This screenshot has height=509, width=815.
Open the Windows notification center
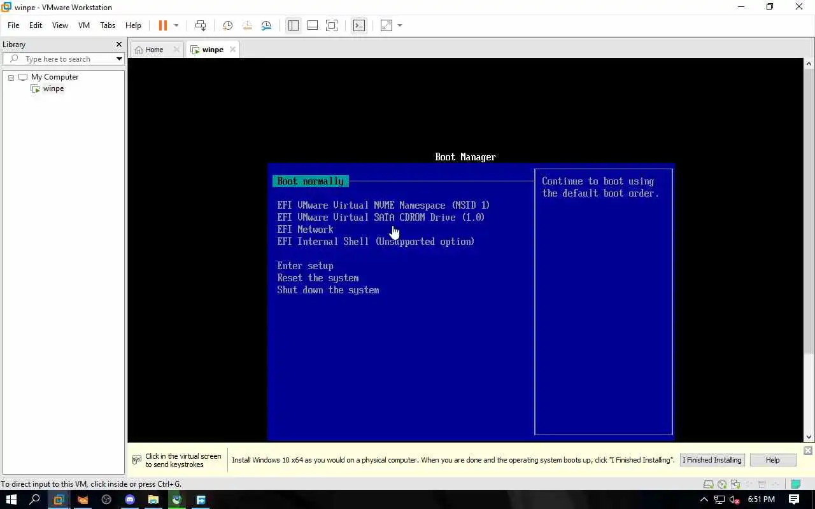[794, 499]
